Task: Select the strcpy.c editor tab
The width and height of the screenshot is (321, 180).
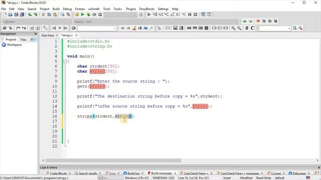Action: click(67, 35)
